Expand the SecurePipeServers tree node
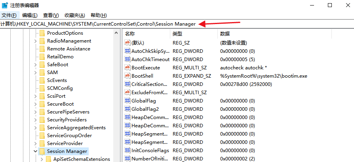The width and height of the screenshot is (354, 162). coord(36,112)
